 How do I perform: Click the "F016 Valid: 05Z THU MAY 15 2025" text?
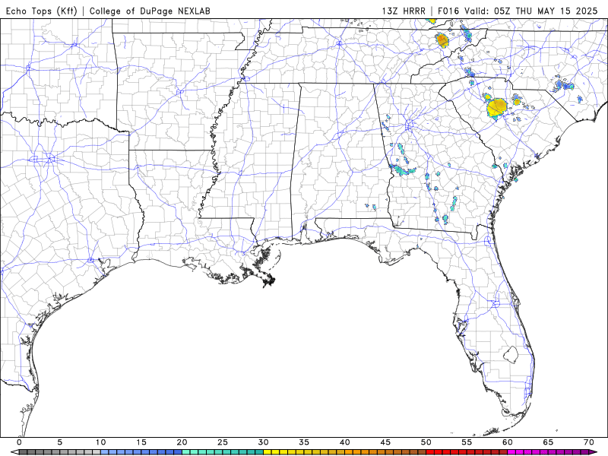pyautogui.click(x=518, y=11)
